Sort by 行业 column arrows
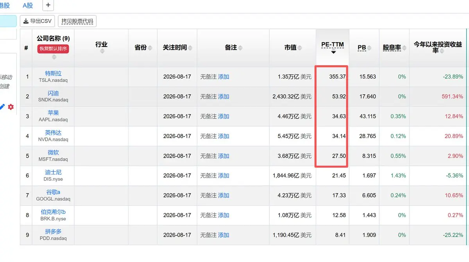The height and width of the screenshot is (262, 469). tap(102, 52)
